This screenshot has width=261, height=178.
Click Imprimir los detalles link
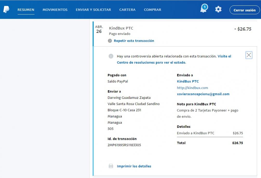pos(134,166)
